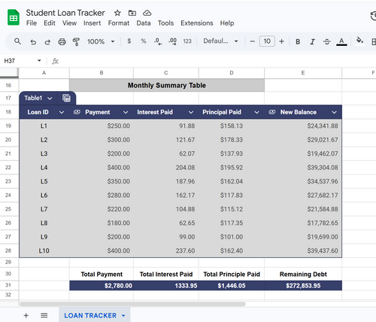Open the search menus magnifier tool

[17, 41]
